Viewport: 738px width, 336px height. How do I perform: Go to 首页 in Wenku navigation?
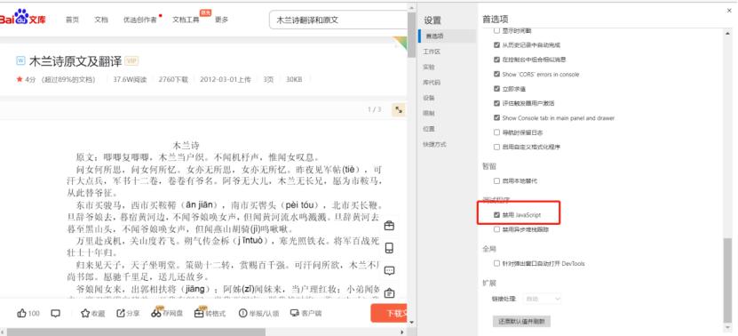pyautogui.click(x=72, y=20)
